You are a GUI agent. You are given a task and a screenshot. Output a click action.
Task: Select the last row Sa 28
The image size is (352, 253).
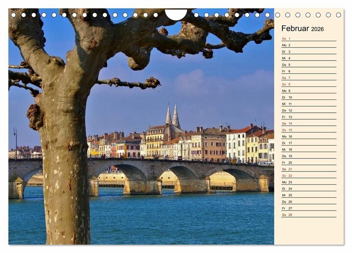308,215
